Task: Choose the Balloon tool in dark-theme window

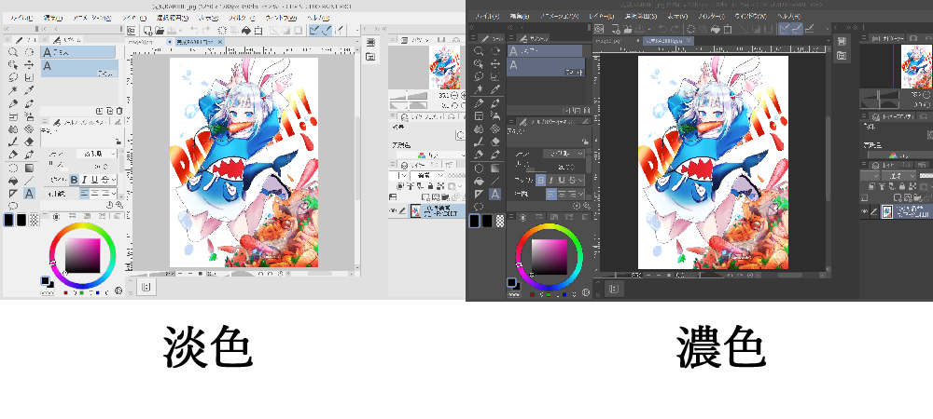Action: click(x=479, y=206)
